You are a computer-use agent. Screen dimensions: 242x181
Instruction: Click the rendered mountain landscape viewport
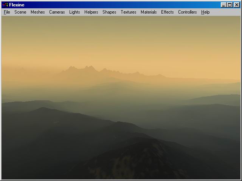pyautogui.click(x=121, y=98)
